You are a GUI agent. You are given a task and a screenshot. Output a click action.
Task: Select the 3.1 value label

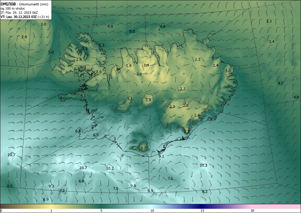point(129,99)
